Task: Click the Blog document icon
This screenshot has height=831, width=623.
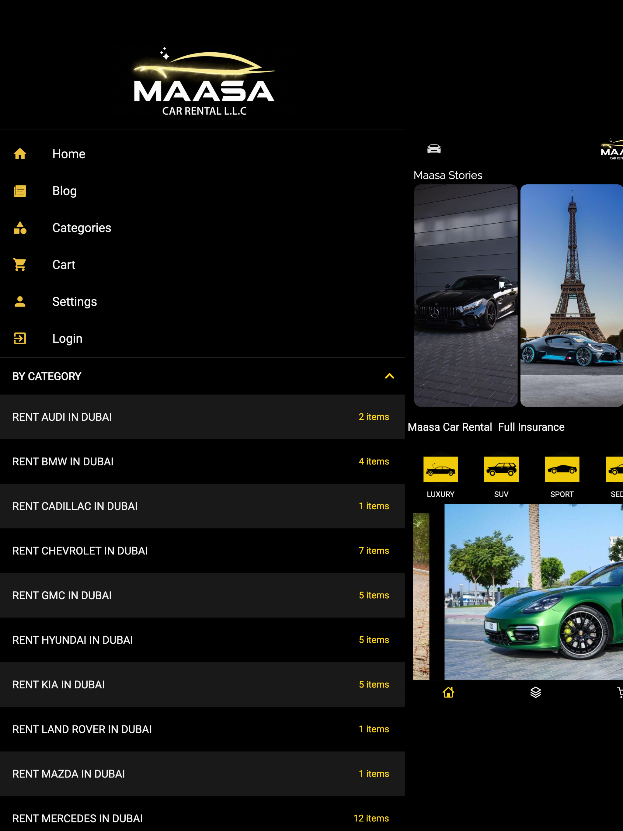Action: [x=20, y=191]
